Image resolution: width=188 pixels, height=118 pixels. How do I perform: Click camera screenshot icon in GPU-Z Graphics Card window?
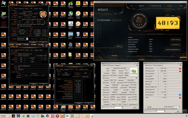tap(137, 65)
